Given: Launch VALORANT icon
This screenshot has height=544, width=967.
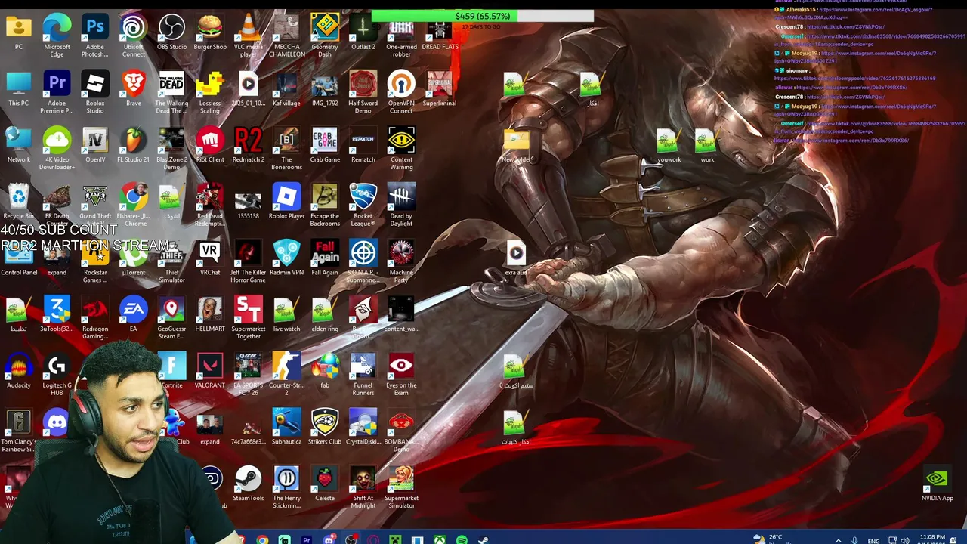Looking at the screenshot, I should pos(210,370).
